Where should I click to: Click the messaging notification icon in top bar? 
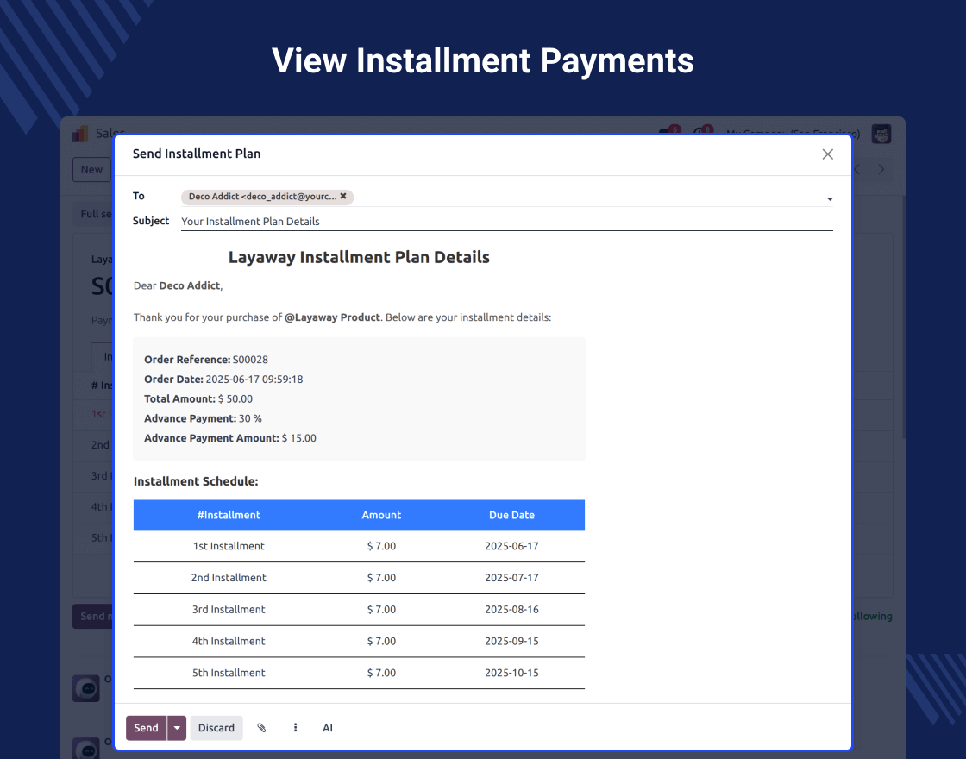pos(669,131)
